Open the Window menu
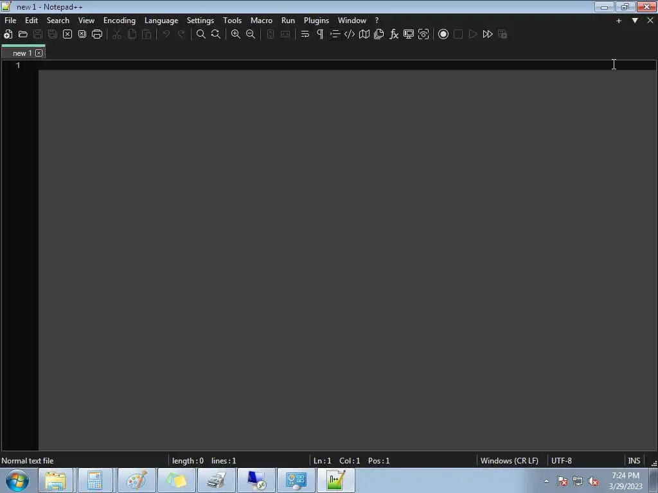Image resolution: width=658 pixels, height=493 pixels. click(352, 21)
